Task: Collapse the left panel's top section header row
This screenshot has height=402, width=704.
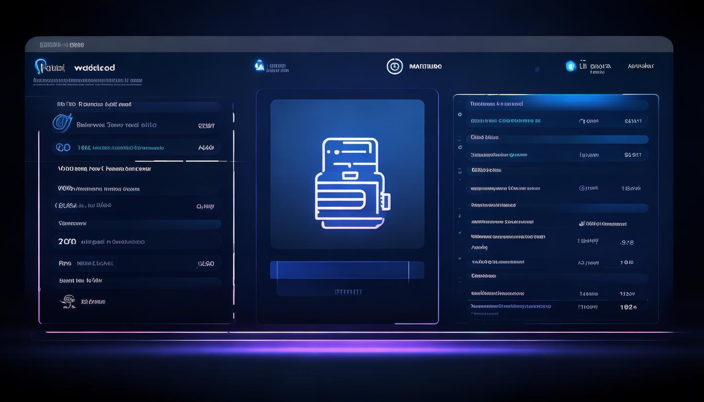Action: [136, 105]
